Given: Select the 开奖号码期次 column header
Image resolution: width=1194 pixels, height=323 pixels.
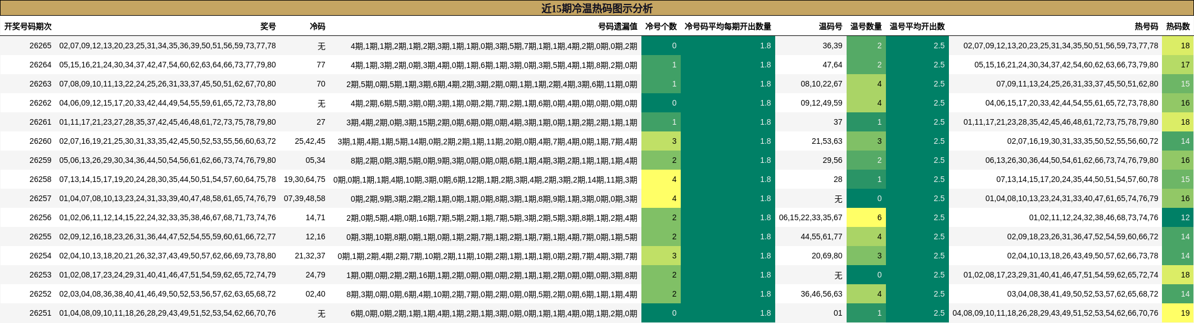Looking at the screenshot, I should [28, 26].
